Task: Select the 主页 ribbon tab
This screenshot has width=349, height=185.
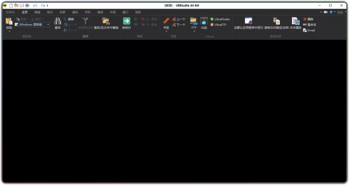Action: (x=25, y=12)
